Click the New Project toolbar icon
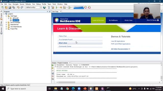 click(6, 7)
